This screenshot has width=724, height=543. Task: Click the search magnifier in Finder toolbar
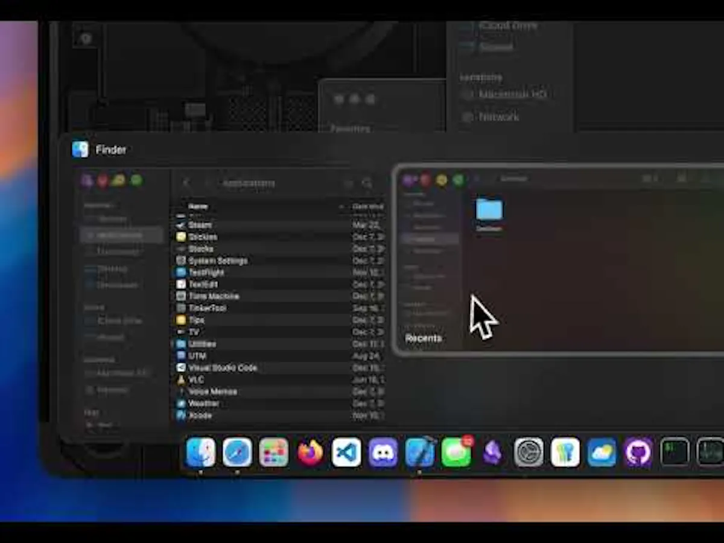(367, 183)
